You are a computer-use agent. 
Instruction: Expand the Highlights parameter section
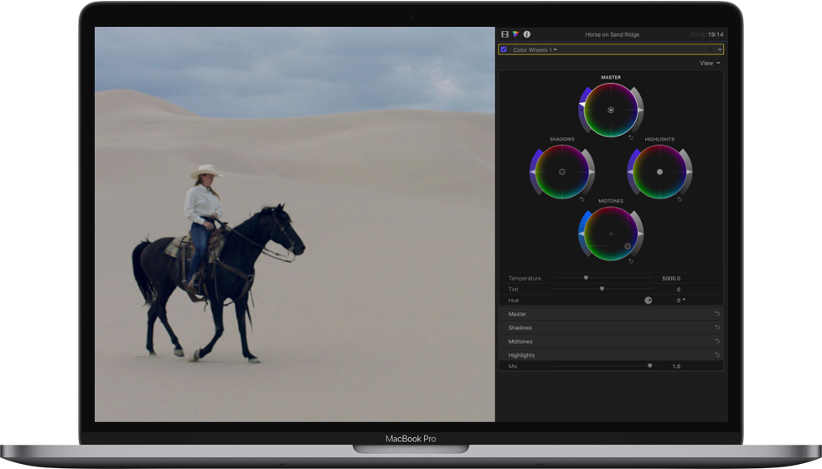tap(521, 355)
